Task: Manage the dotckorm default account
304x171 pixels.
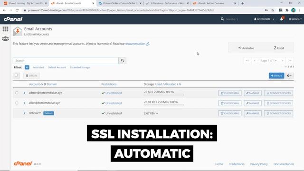Action: point(253,113)
